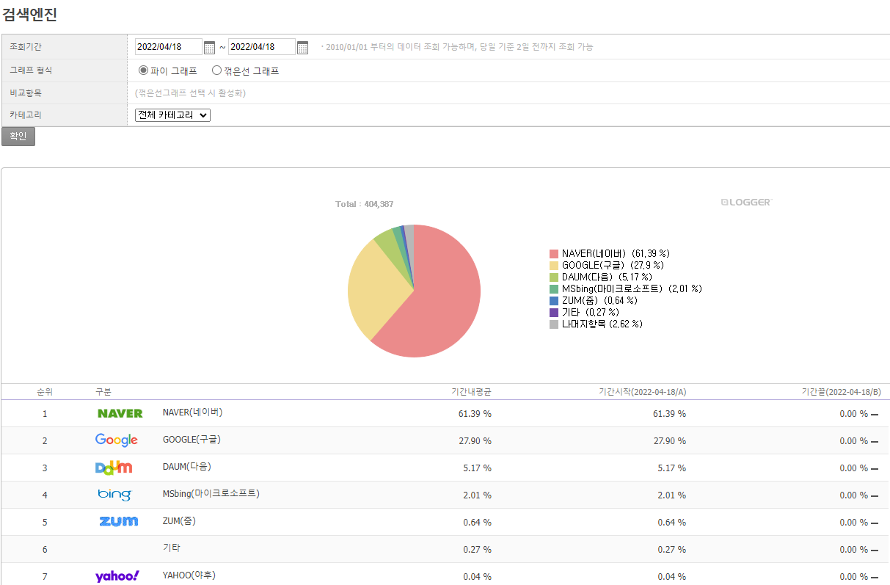Click 5.17 % in 기간시작 column

click(672, 468)
